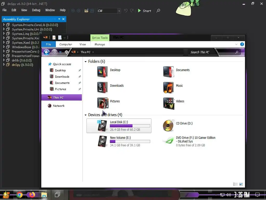This screenshot has height=200, width=266.
Task: Select the Music folder icon
Action: (168, 87)
